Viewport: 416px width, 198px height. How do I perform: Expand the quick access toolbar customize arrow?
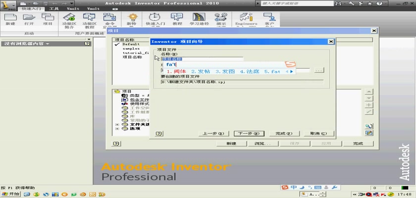[x=72, y=3]
